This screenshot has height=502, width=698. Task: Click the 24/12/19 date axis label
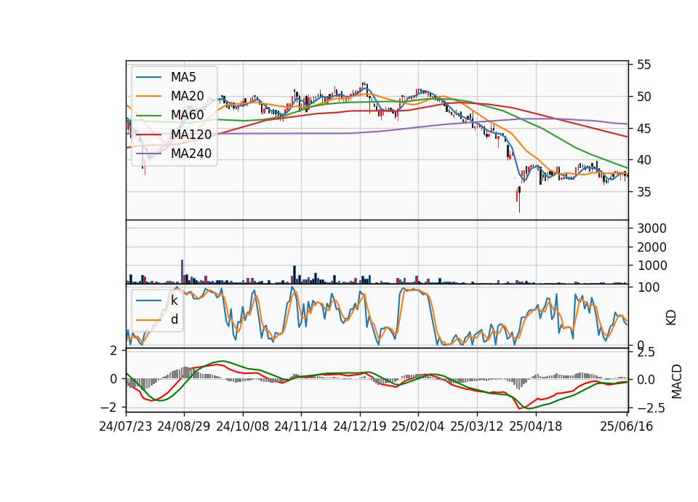click(x=360, y=426)
